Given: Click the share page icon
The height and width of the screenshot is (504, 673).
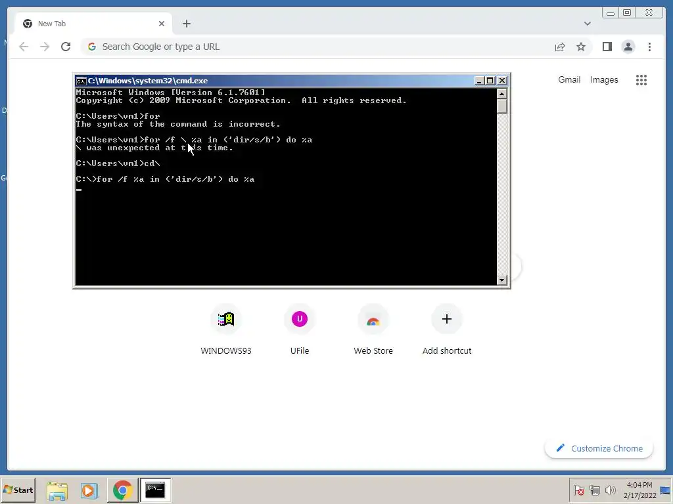Looking at the screenshot, I should pos(560,47).
